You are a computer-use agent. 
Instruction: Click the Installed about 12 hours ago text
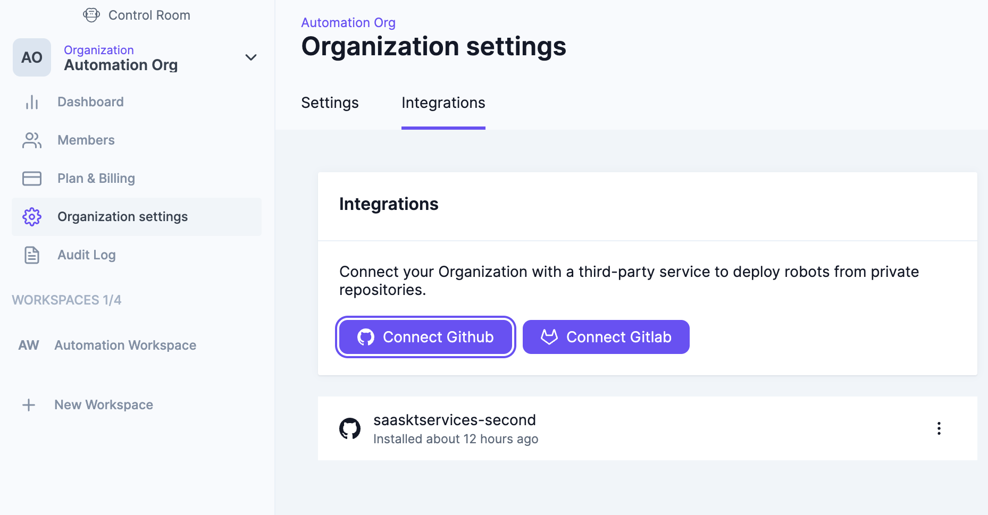pos(456,439)
